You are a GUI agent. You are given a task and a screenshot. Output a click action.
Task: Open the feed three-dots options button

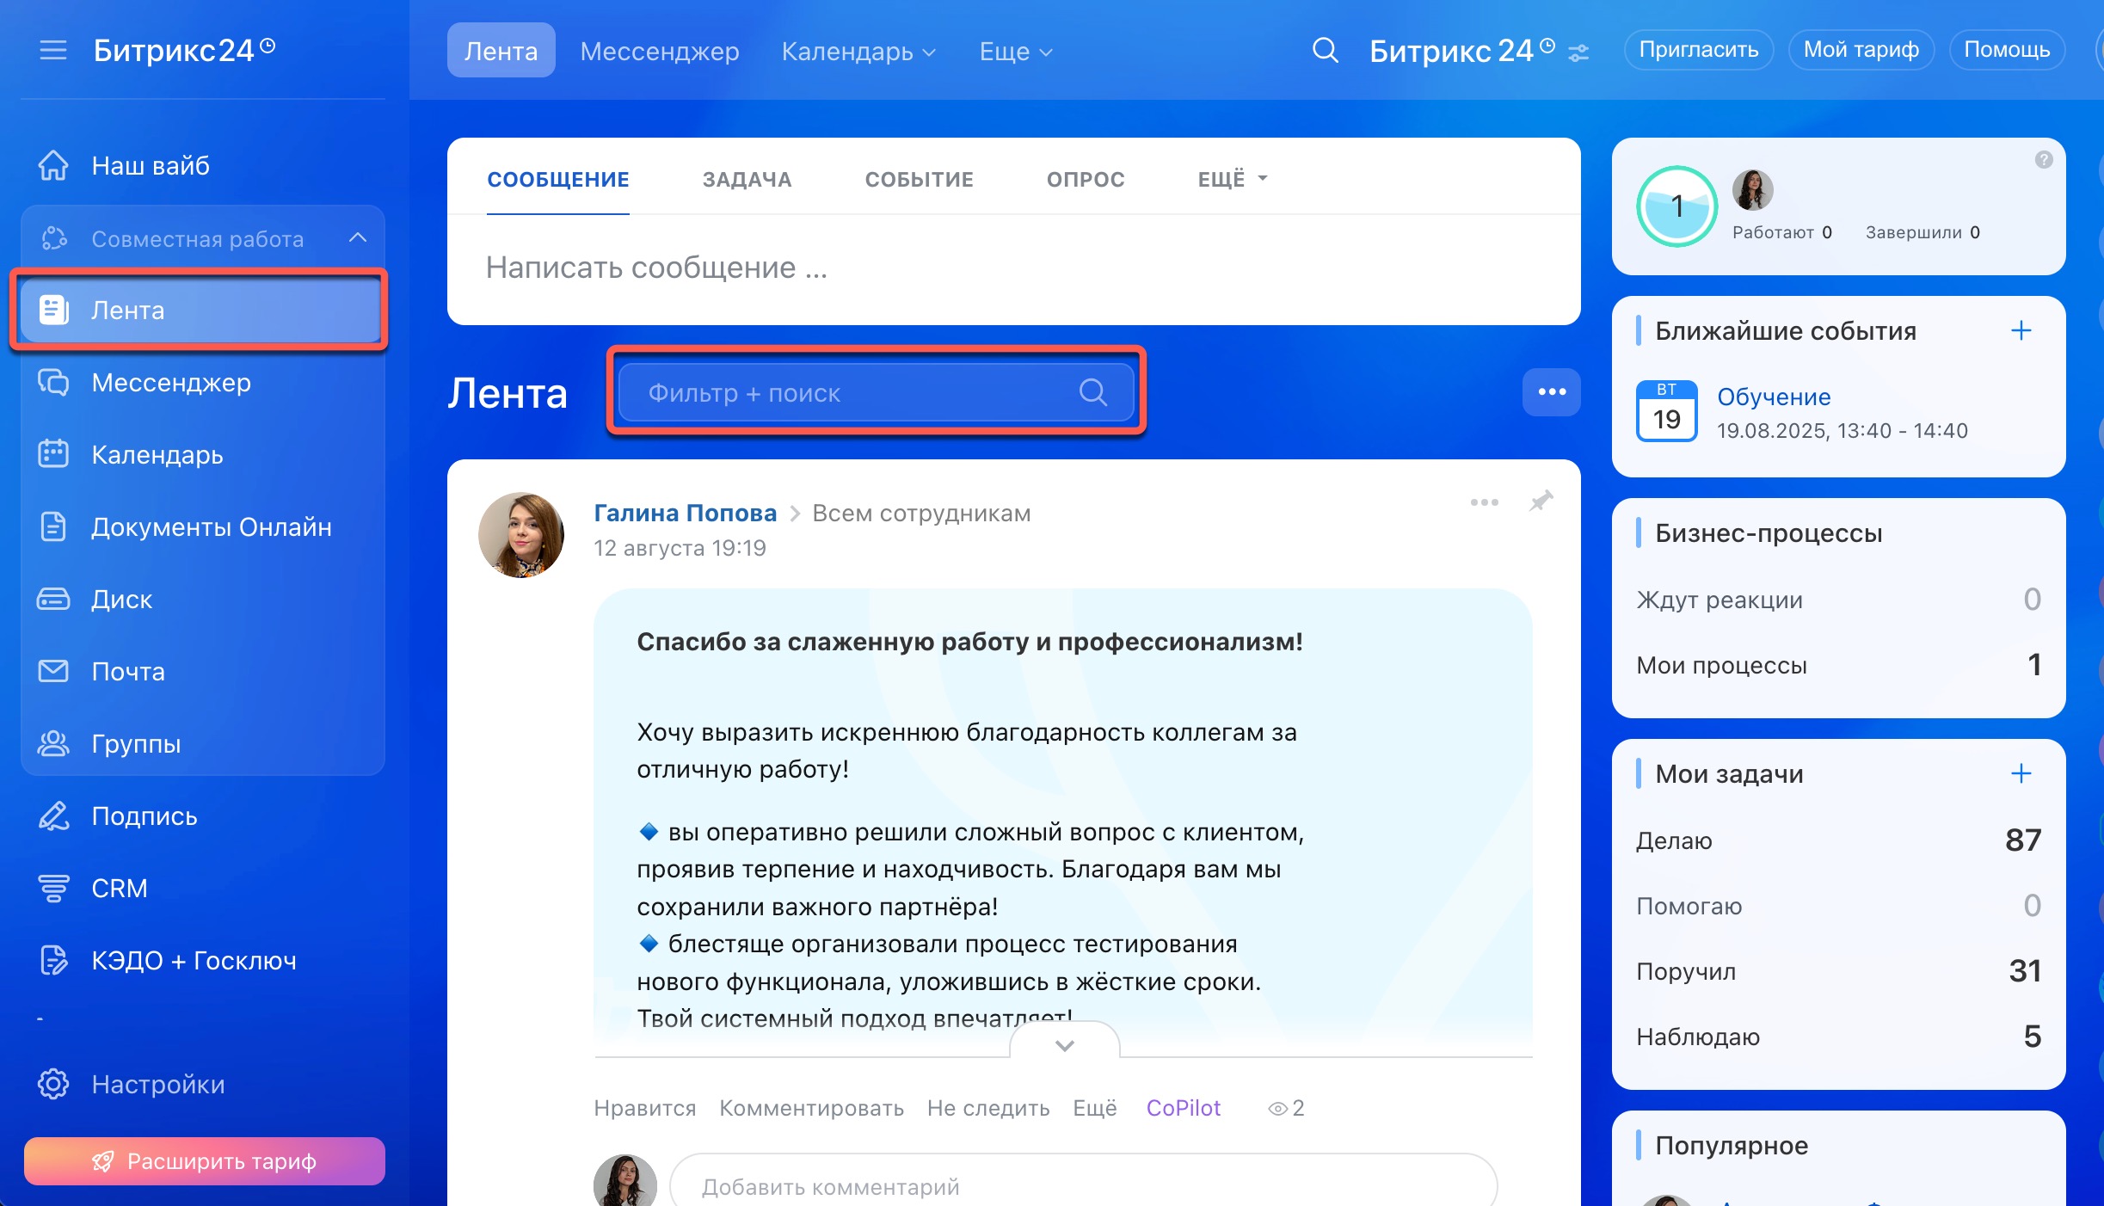(1552, 392)
